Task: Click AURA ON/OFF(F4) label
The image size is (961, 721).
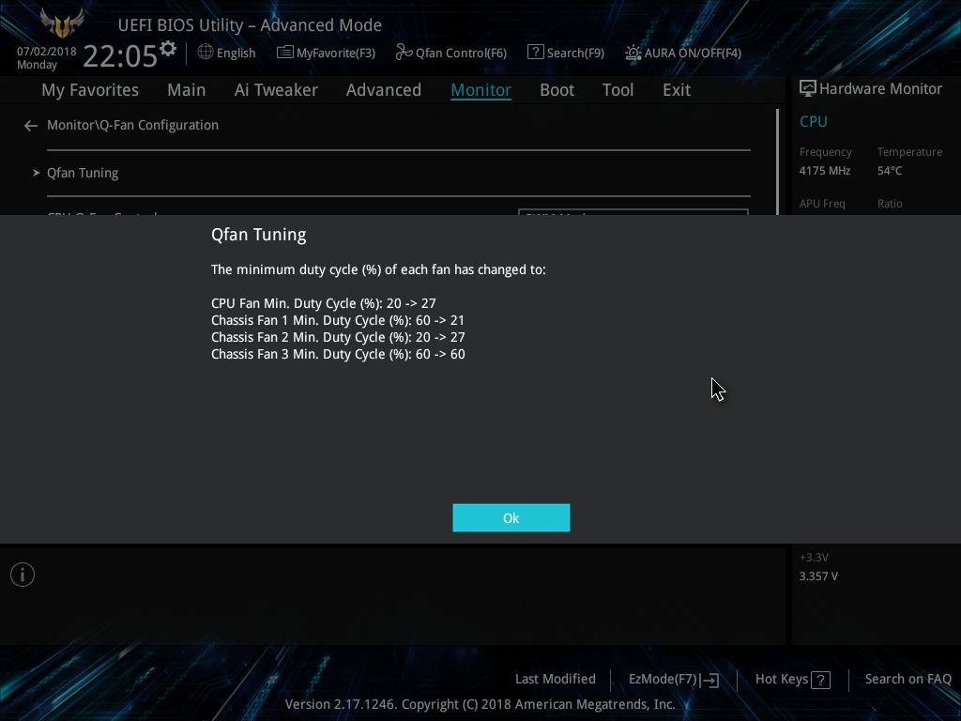Action: (693, 54)
